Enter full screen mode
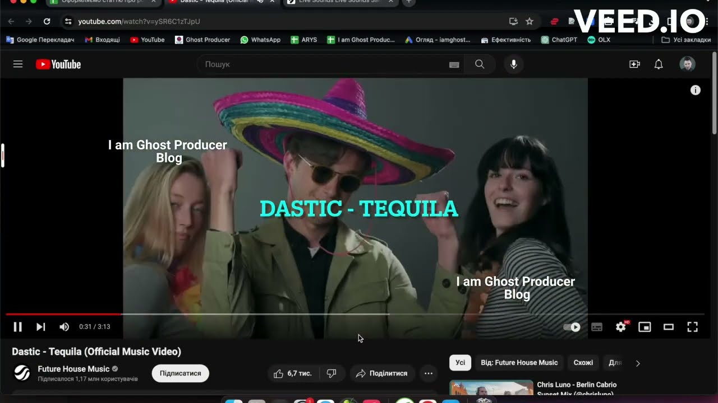 (692, 327)
